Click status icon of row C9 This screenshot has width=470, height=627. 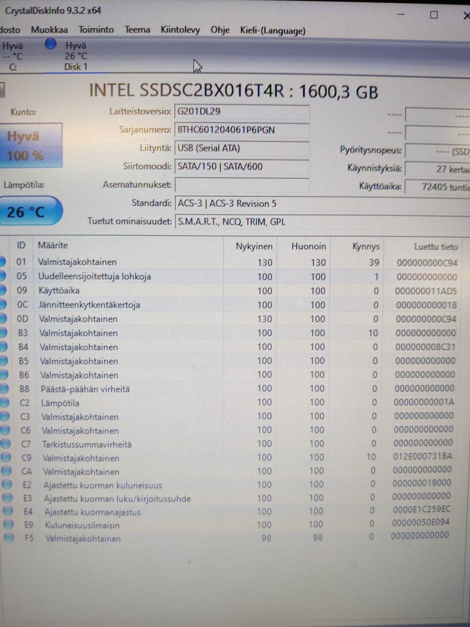click(6, 458)
